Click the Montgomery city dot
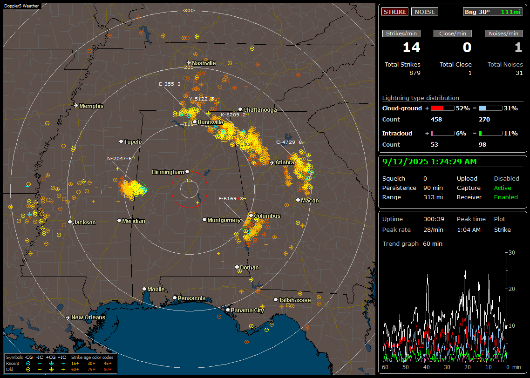 coord(204,220)
